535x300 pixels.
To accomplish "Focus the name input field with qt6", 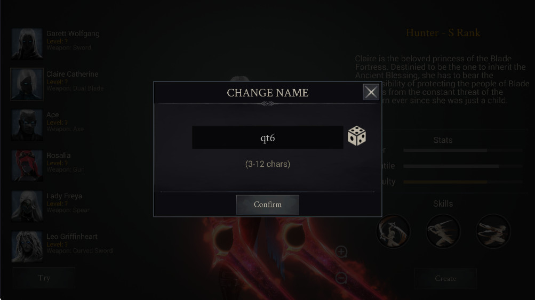I will coord(268,137).
